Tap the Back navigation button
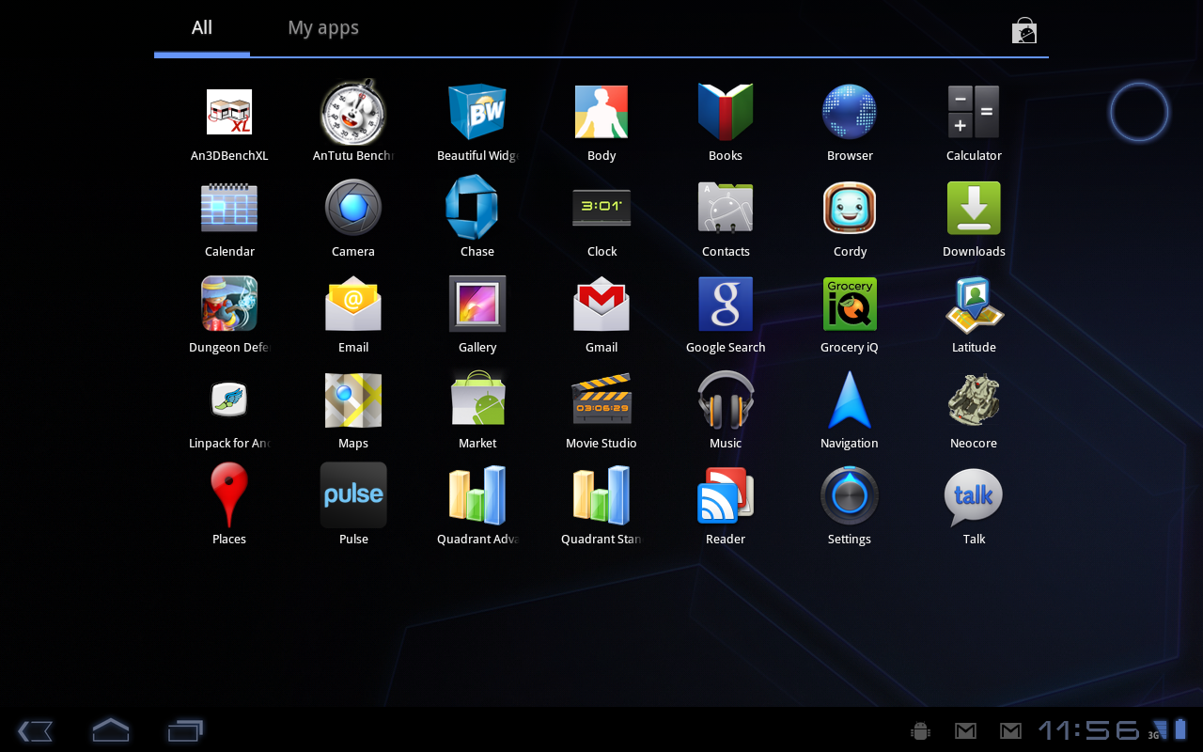Image resolution: width=1203 pixels, height=752 pixels. (36, 730)
